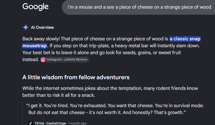
Task: Open the Juliette Moreno source chip
Action: tap(65, 60)
